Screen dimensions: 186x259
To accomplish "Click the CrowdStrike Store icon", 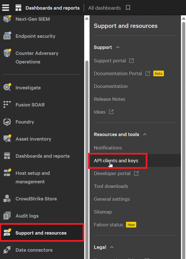I will tap(7, 199).
